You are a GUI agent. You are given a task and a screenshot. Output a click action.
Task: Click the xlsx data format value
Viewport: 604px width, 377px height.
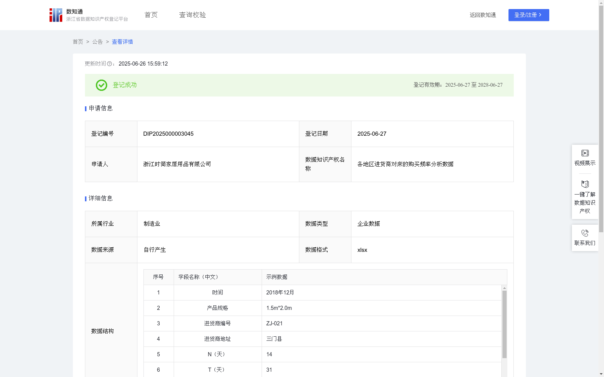pyautogui.click(x=362, y=250)
